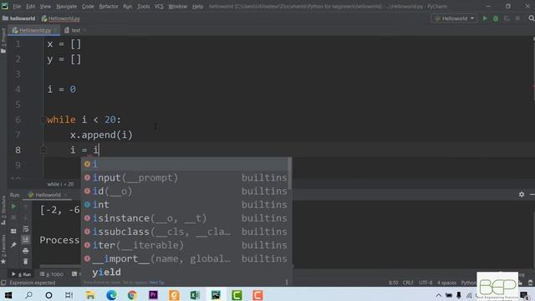Open the File menu
This screenshot has height=301, width=535.
click(17, 7)
